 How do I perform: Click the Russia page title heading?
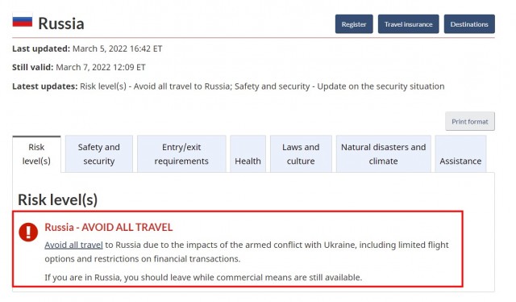coord(61,23)
